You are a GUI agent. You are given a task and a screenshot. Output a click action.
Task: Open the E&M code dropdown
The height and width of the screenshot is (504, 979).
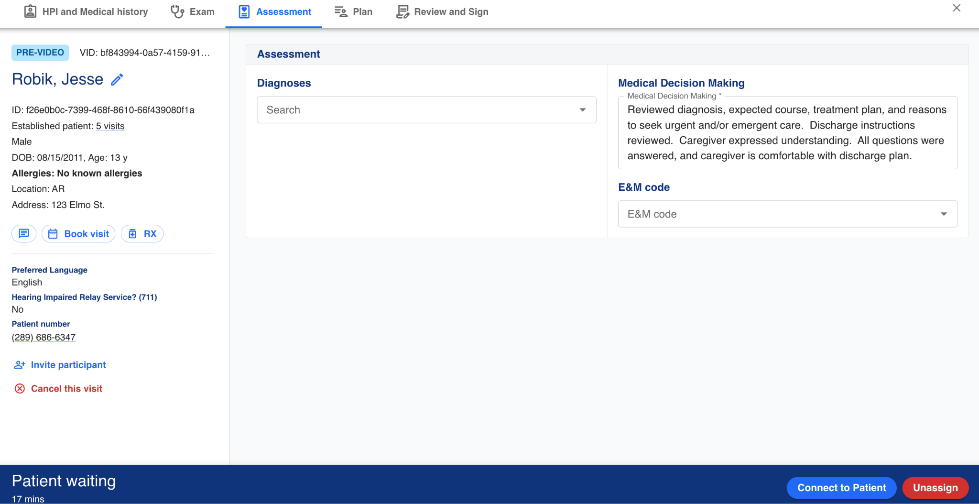coord(787,214)
